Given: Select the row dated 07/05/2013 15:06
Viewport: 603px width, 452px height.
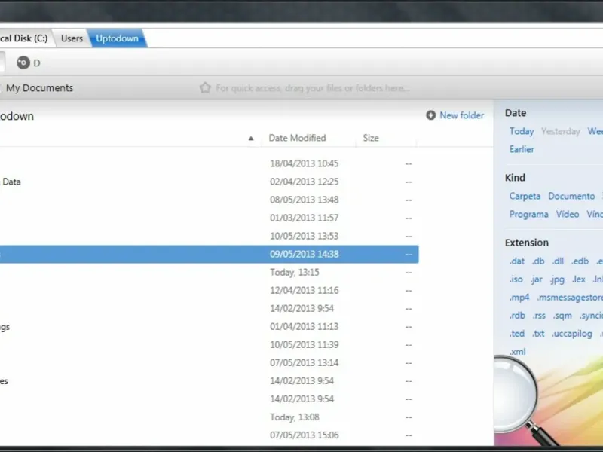Looking at the screenshot, I should (210, 435).
